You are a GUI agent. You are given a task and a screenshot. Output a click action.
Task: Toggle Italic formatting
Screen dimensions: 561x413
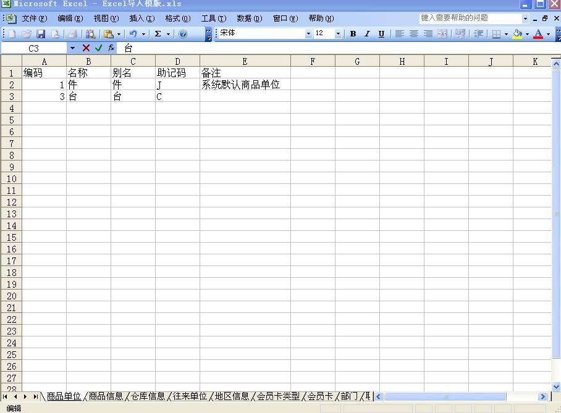367,34
